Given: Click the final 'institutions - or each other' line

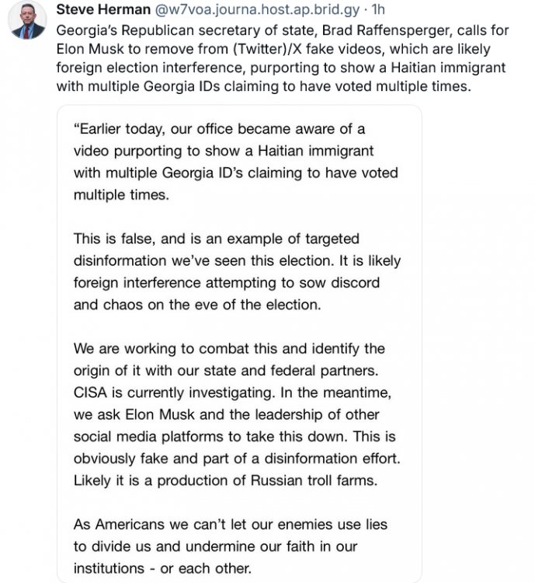Looking at the screenshot, I should pyautogui.click(x=167, y=568).
